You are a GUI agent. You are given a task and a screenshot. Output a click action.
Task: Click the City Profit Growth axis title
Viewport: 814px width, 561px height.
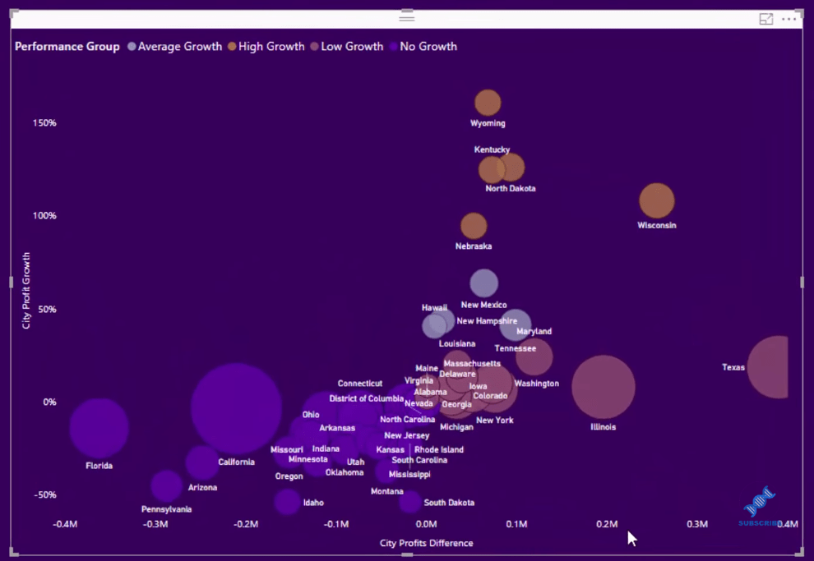pyautogui.click(x=26, y=290)
